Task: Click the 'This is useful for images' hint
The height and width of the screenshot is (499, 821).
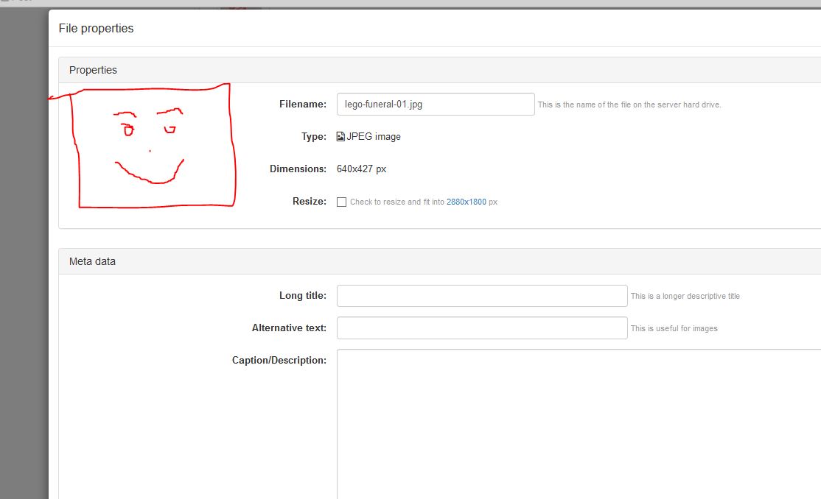Action: click(x=674, y=328)
